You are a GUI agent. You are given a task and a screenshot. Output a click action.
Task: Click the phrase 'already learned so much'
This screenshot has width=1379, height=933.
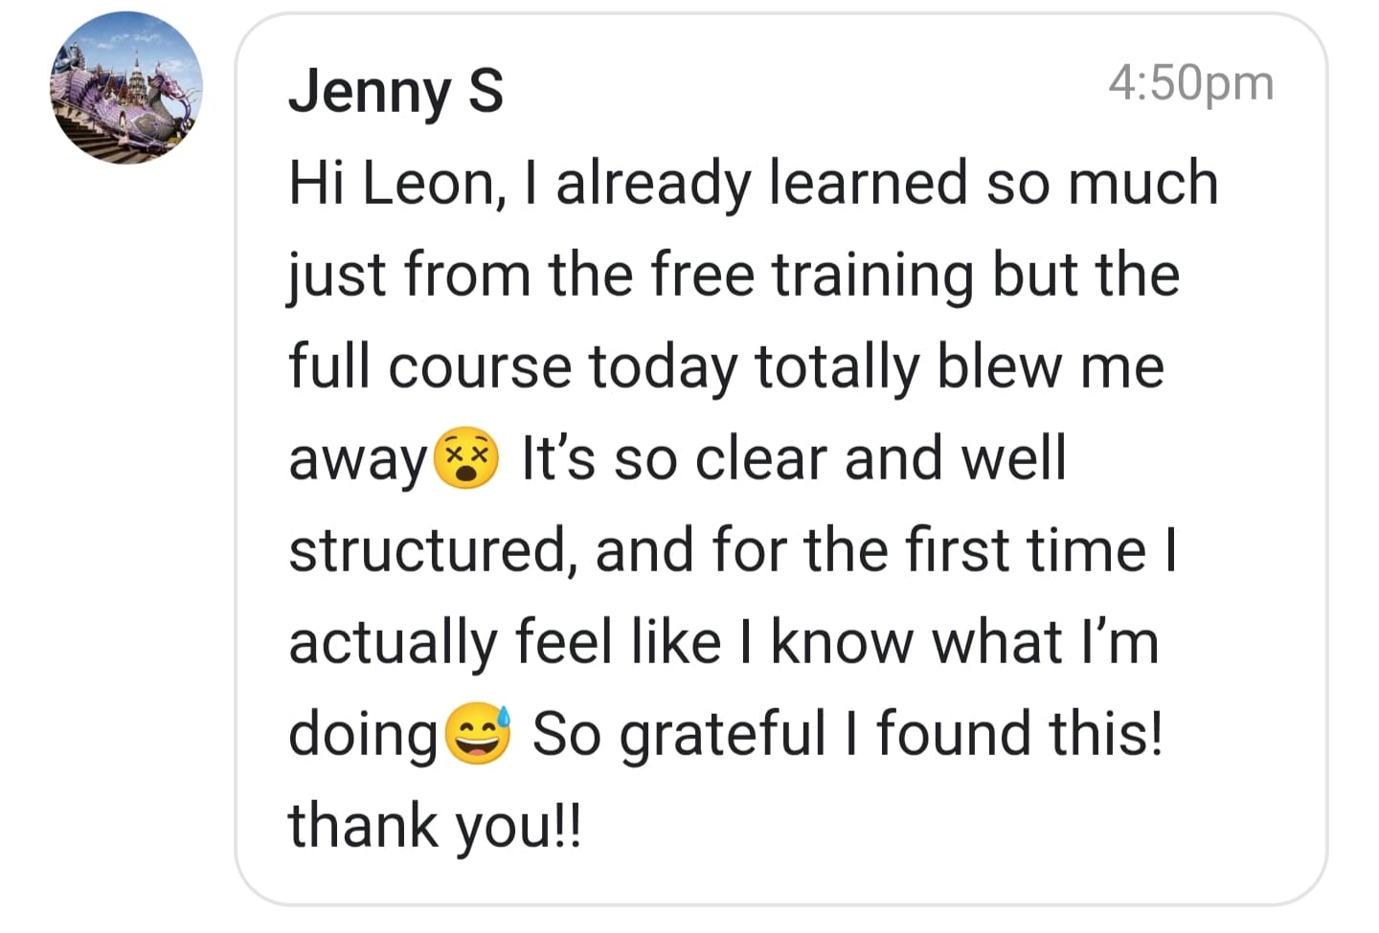coord(887,183)
